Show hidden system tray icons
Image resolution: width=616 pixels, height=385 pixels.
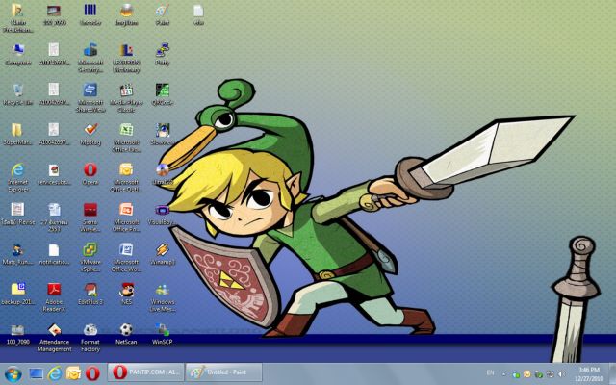tap(504, 374)
